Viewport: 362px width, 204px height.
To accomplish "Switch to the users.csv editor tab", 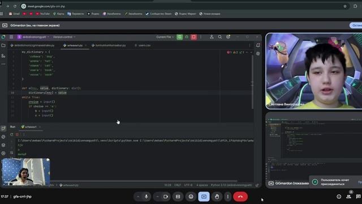I will coord(143,45).
